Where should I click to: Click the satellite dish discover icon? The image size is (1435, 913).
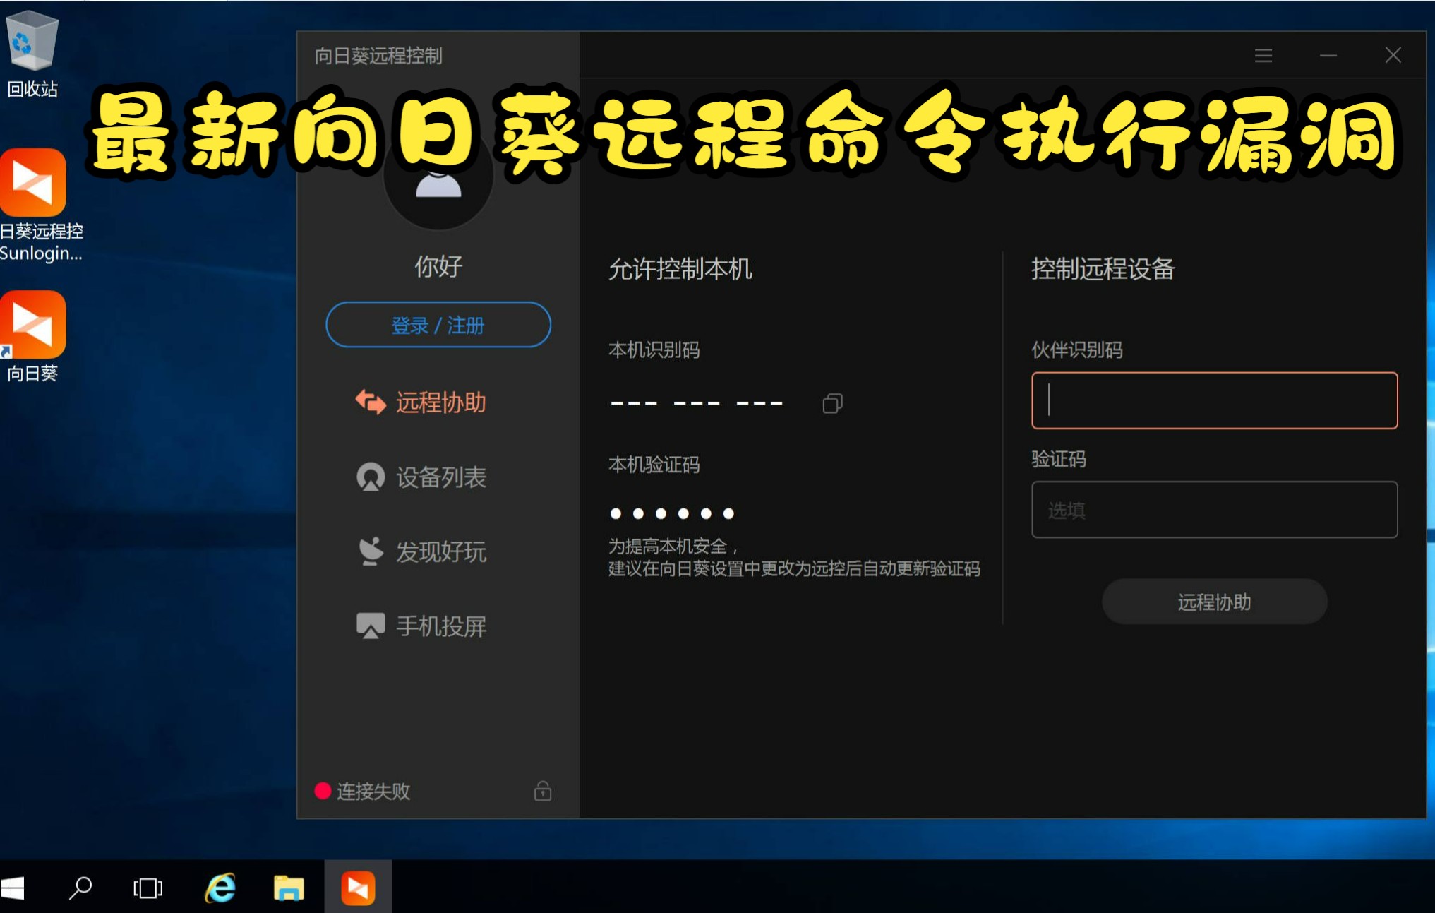(371, 551)
